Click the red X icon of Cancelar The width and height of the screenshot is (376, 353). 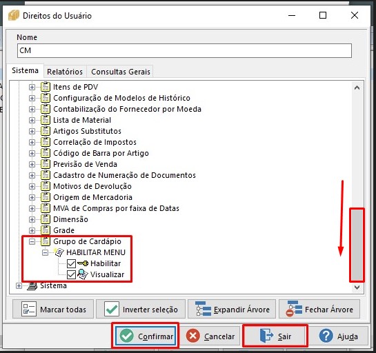(x=193, y=336)
